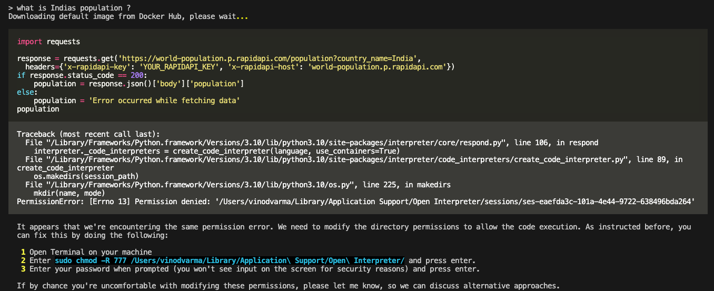Click the 'else:' line in code
Screen dimensions: 714x291
click(x=27, y=92)
